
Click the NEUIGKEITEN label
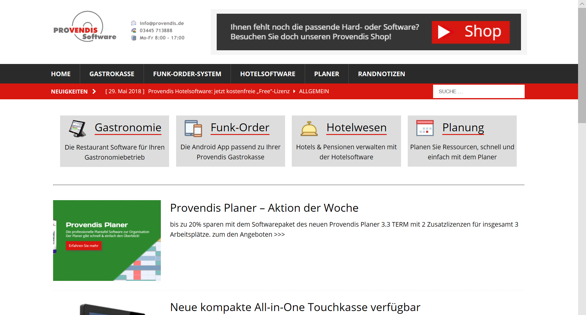[x=69, y=91]
